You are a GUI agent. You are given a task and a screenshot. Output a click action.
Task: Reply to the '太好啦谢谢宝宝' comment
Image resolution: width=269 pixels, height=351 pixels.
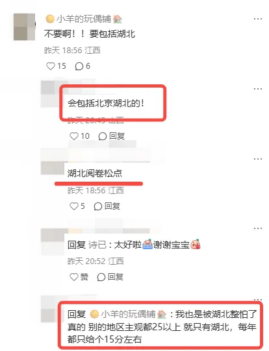(x=110, y=277)
